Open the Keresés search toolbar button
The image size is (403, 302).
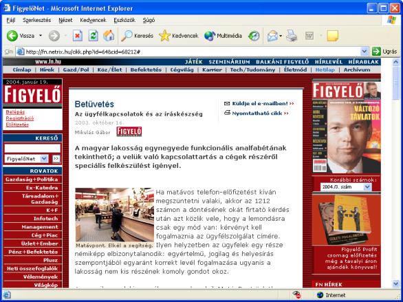pyautogui.click(x=138, y=36)
